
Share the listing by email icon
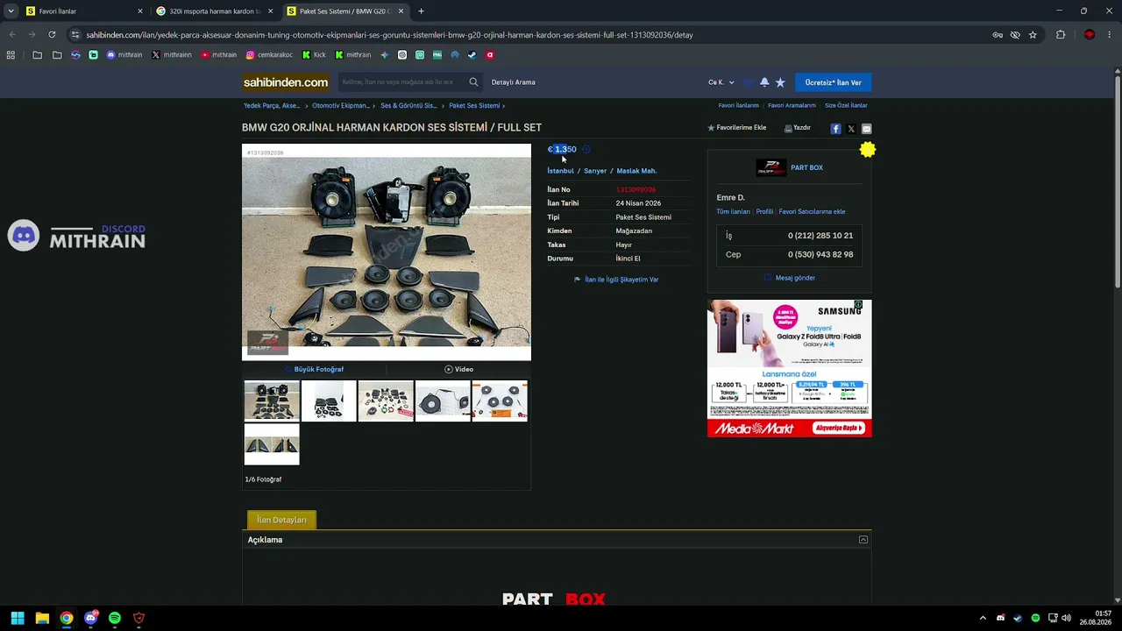click(x=866, y=129)
